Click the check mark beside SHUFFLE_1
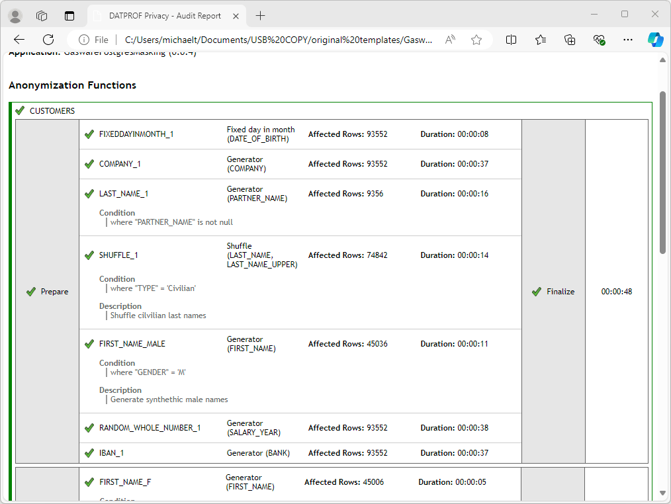This screenshot has width=671, height=504. click(x=89, y=255)
